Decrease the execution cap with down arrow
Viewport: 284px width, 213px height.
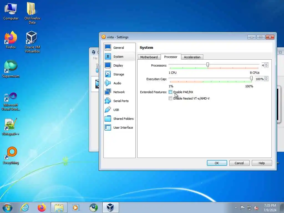pyautogui.click(x=266, y=80)
